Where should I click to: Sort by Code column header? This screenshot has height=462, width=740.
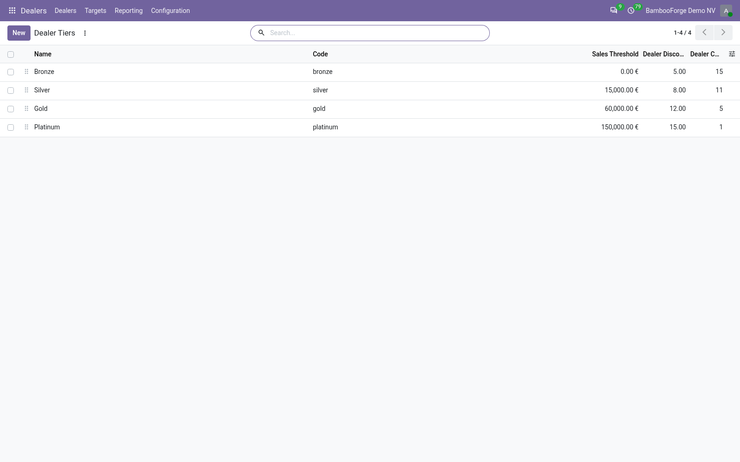coord(320,54)
